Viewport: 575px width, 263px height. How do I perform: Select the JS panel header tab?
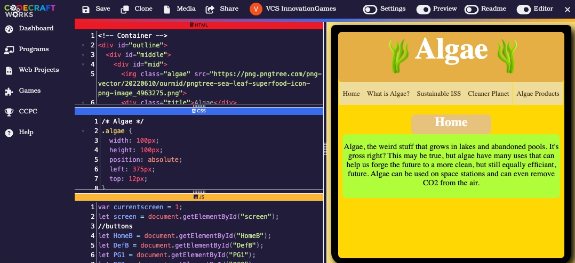click(x=199, y=197)
